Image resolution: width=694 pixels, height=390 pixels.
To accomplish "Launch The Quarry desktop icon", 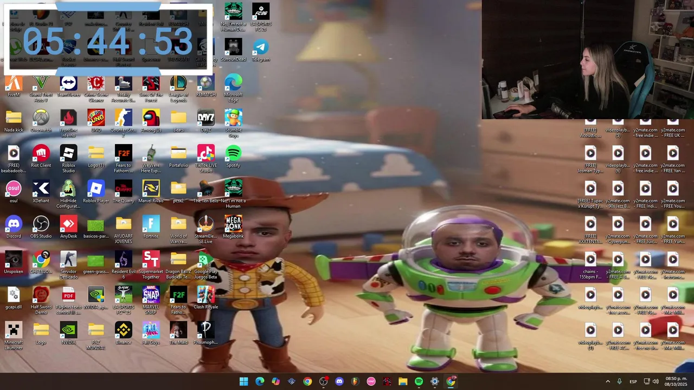I will pyautogui.click(x=124, y=192).
